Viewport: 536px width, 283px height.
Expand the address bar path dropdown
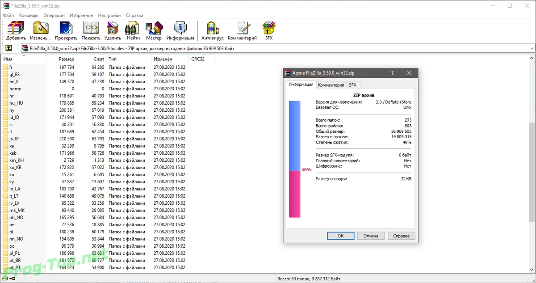click(x=532, y=48)
